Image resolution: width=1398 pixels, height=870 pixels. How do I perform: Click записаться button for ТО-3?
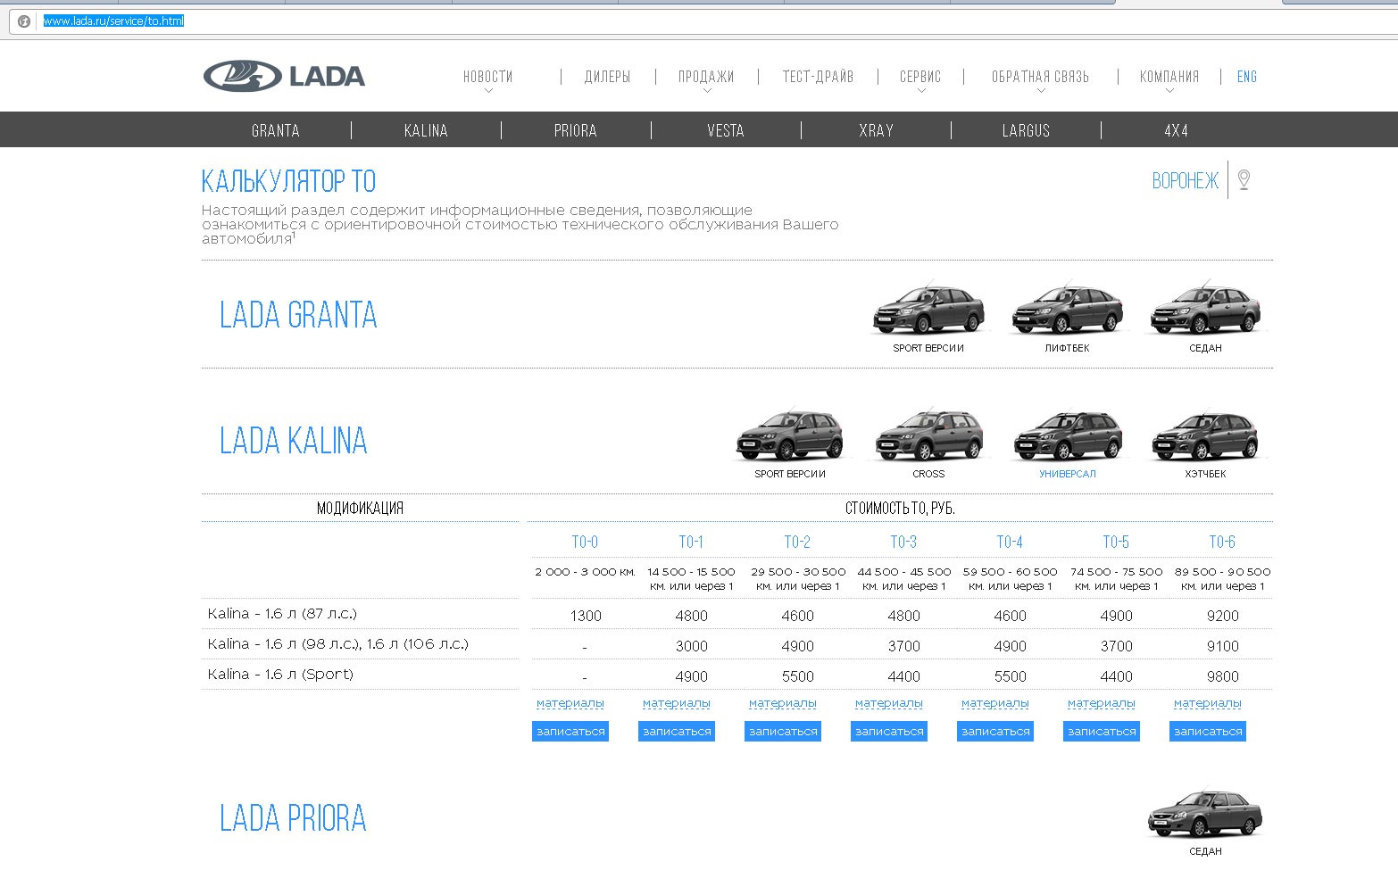pos(889,732)
